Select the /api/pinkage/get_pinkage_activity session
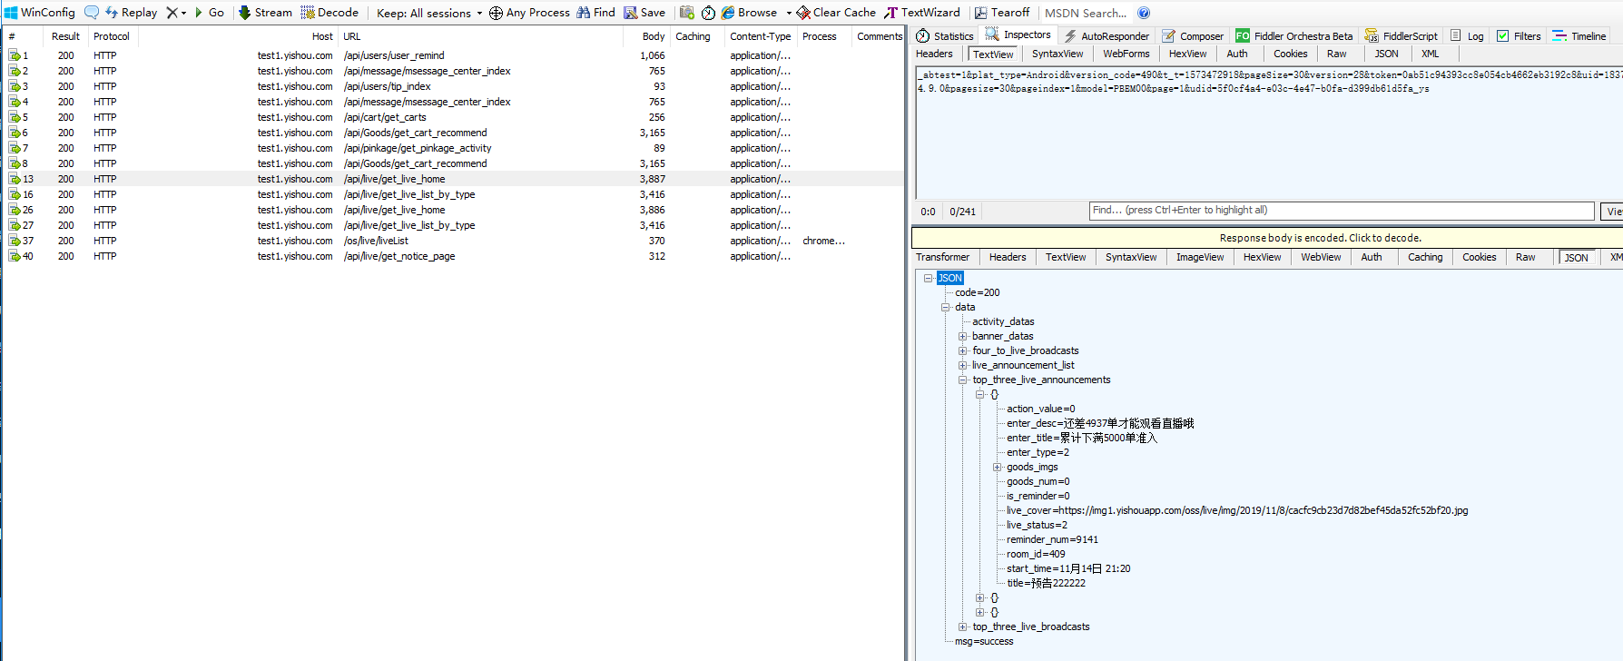The height and width of the screenshot is (661, 1623). tap(453, 148)
